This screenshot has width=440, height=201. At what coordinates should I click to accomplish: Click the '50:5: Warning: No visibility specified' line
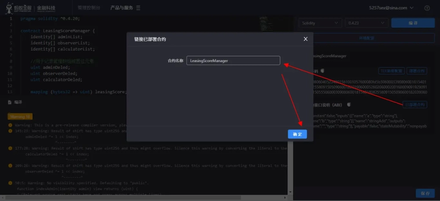(x=82, y=183)
